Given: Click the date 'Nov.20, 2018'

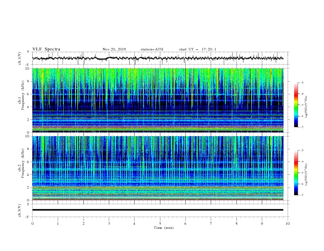Looking at the screenshot, I should pyautogui.click(x=114, y=49).
